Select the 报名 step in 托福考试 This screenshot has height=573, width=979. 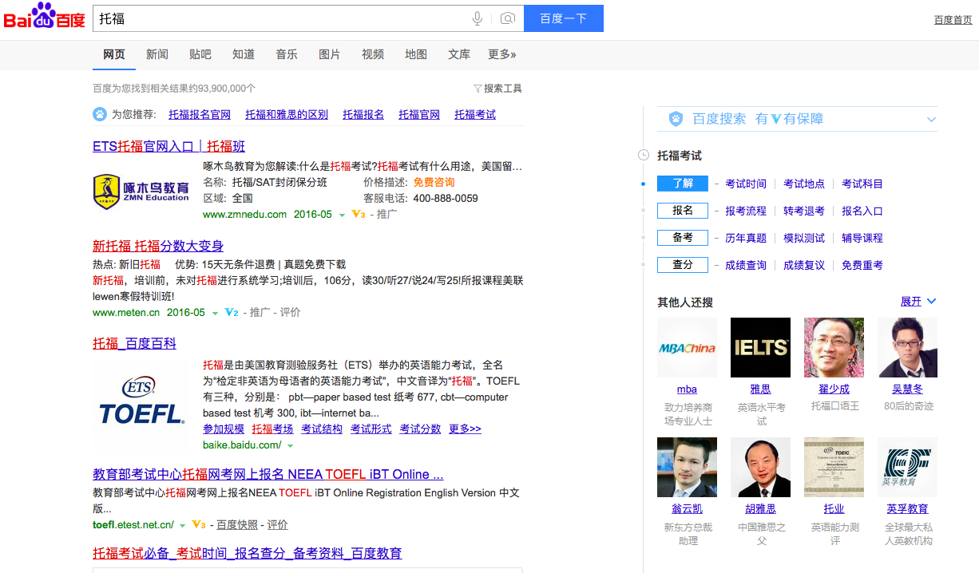click(682, 211)
